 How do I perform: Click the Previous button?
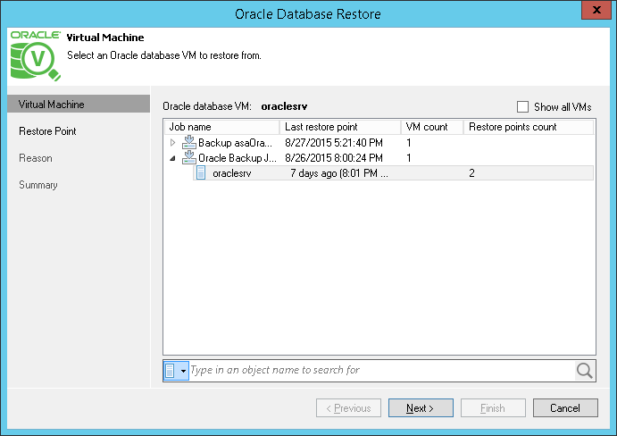[x=348, y=408]
